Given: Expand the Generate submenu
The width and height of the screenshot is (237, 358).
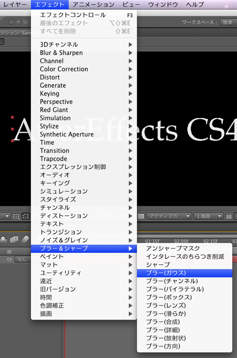Looking at the screenshot, I should coord(84,85).
